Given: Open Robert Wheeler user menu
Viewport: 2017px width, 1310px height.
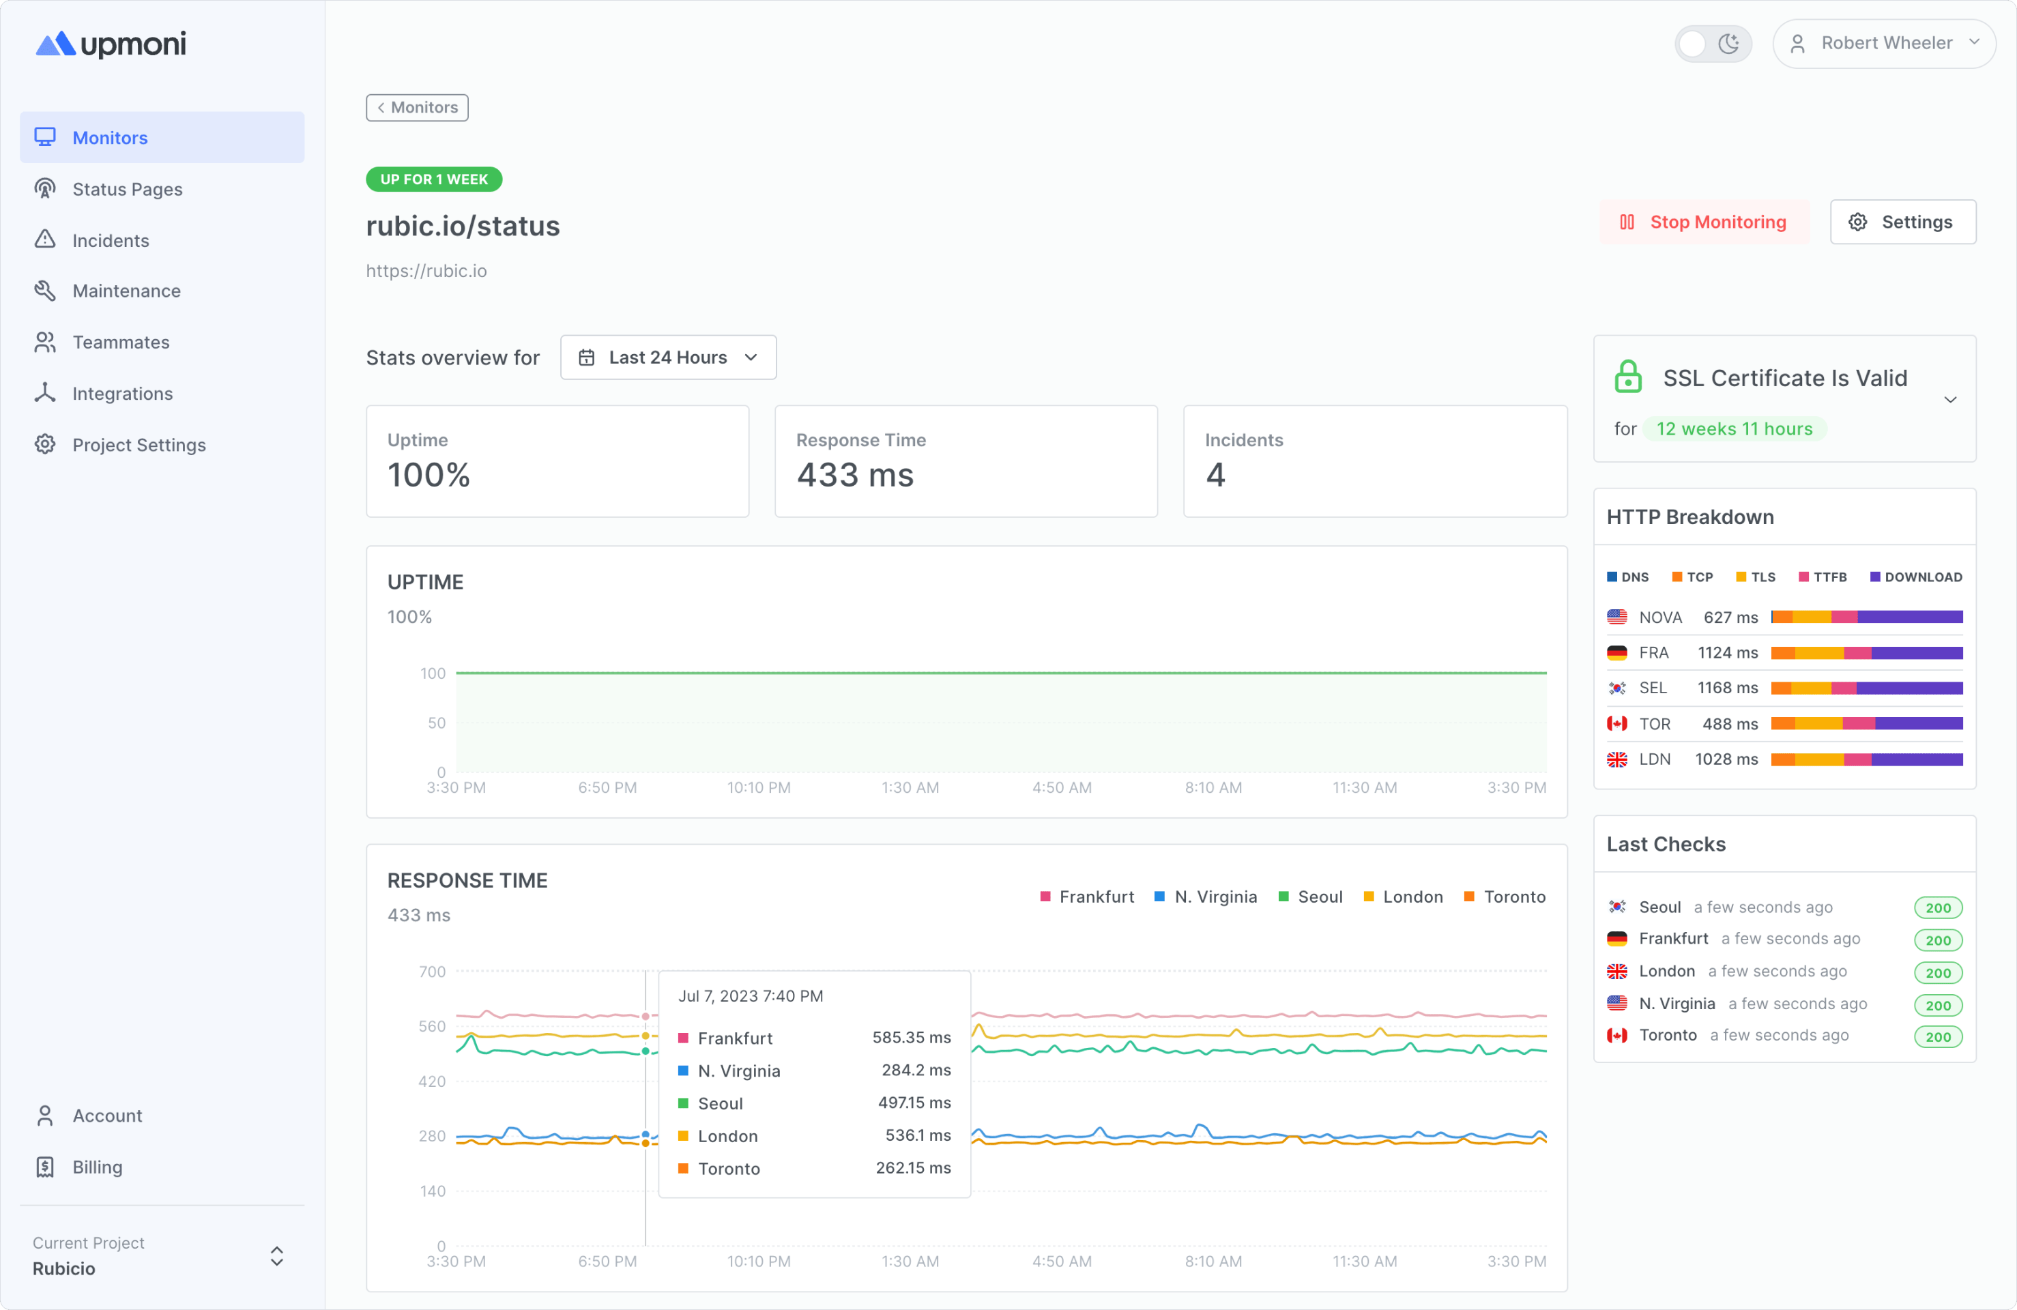Looking at the screenshot, I should (1883, 43).
